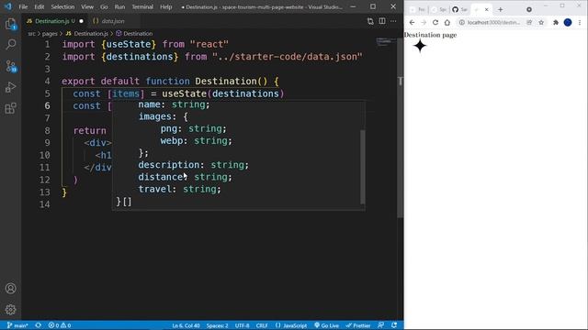Click the Destination.js breadcrumb segment
Image resolution: width=588 pixels, height=330 pixels.
coord(87,34)
